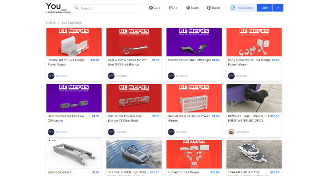Open Grill set 1/24 Dodge thumbnail

(194, 98)
